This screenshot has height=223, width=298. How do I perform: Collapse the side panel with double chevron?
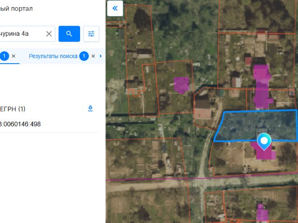point(115,8)
